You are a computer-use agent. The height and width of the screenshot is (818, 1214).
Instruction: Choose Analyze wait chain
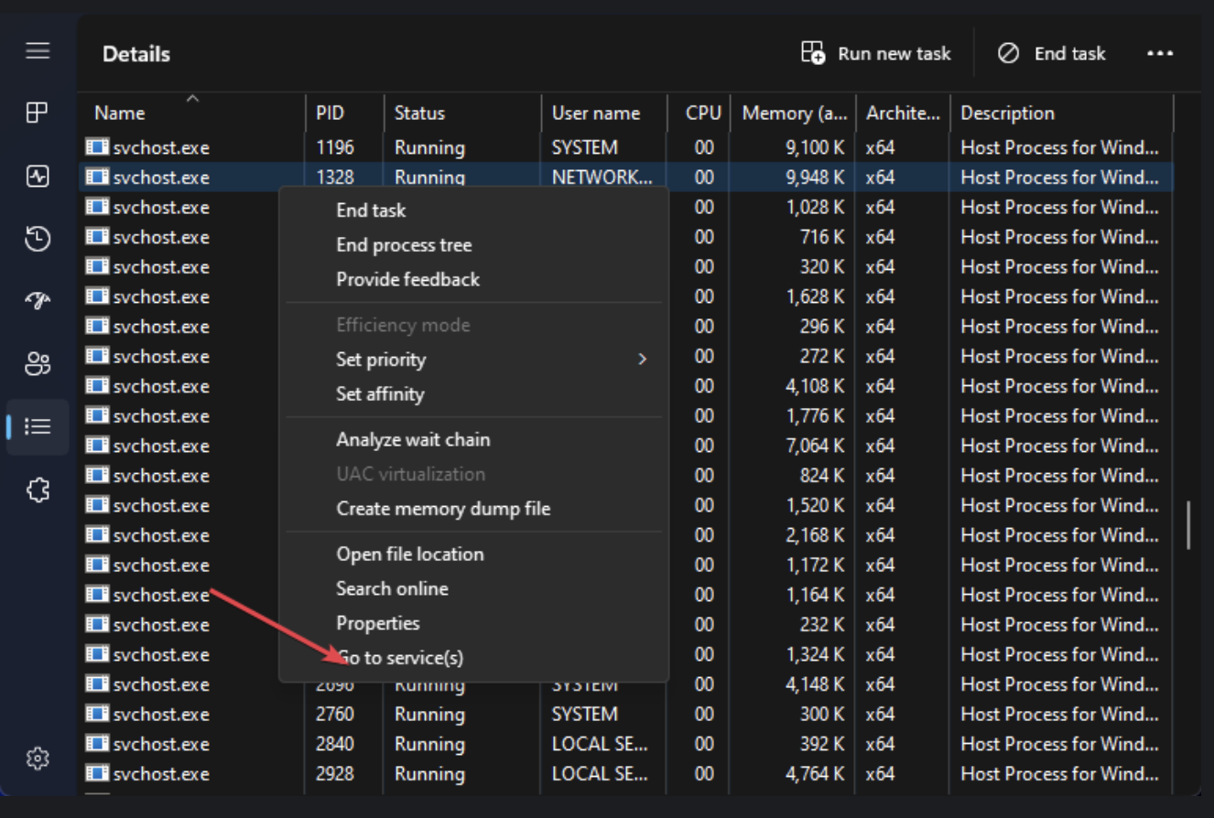413,440
